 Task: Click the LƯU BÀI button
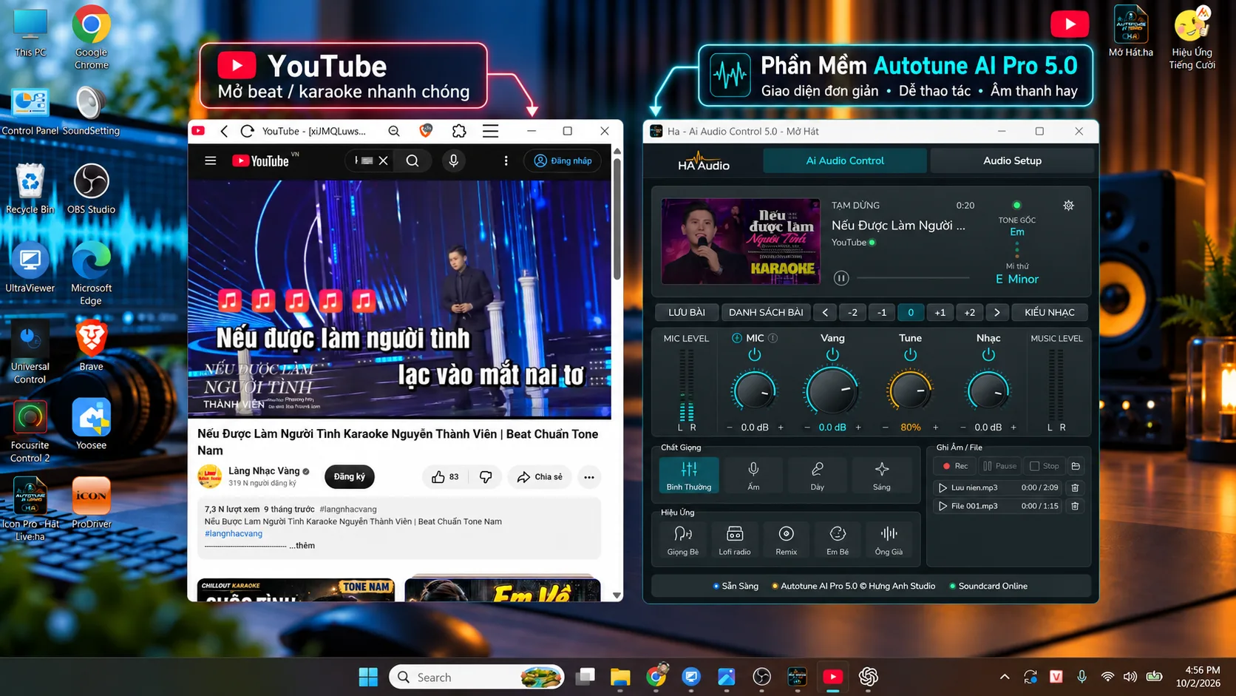687,312
